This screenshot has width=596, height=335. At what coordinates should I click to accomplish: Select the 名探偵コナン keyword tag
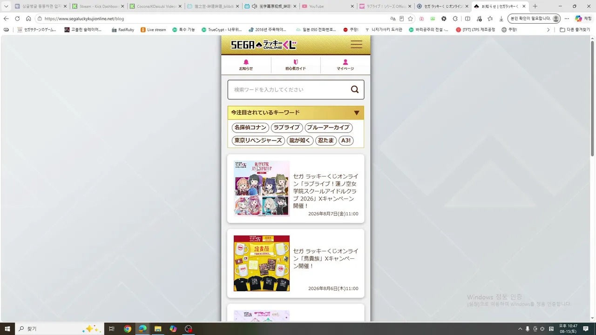coord(250,127)
